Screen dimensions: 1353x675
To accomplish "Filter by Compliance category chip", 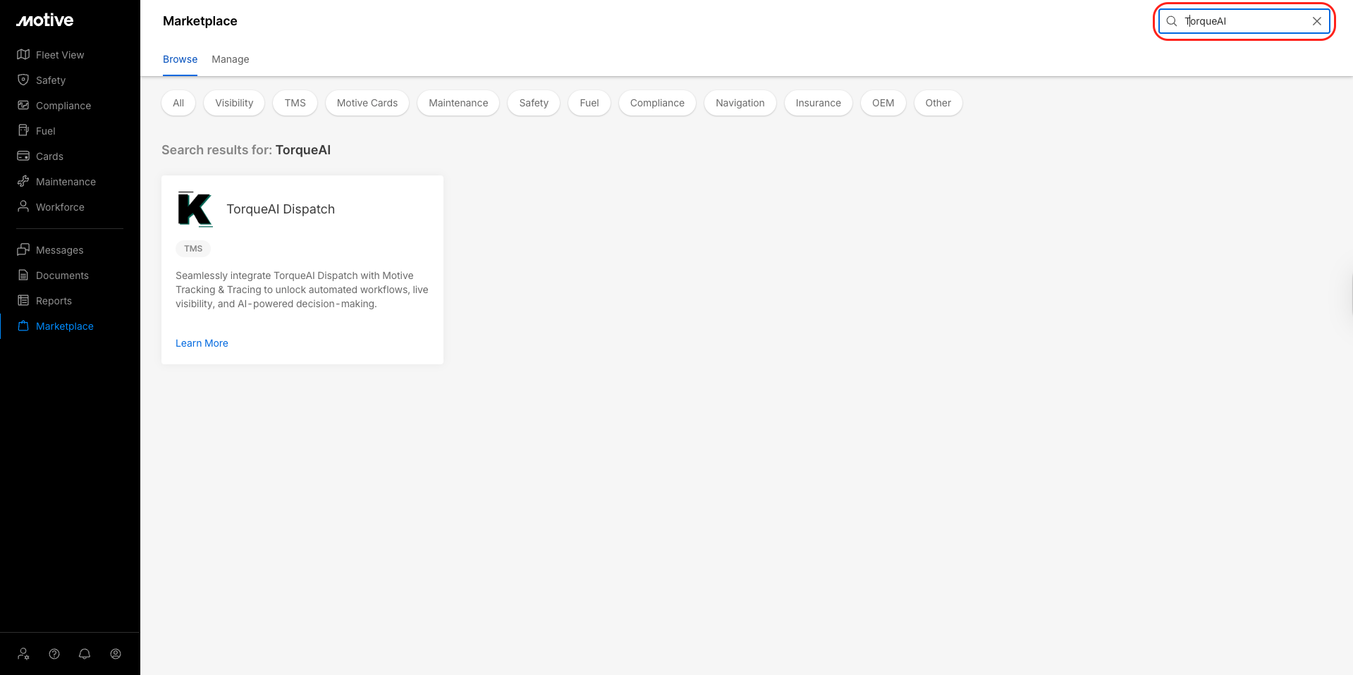I will [657, 103].
